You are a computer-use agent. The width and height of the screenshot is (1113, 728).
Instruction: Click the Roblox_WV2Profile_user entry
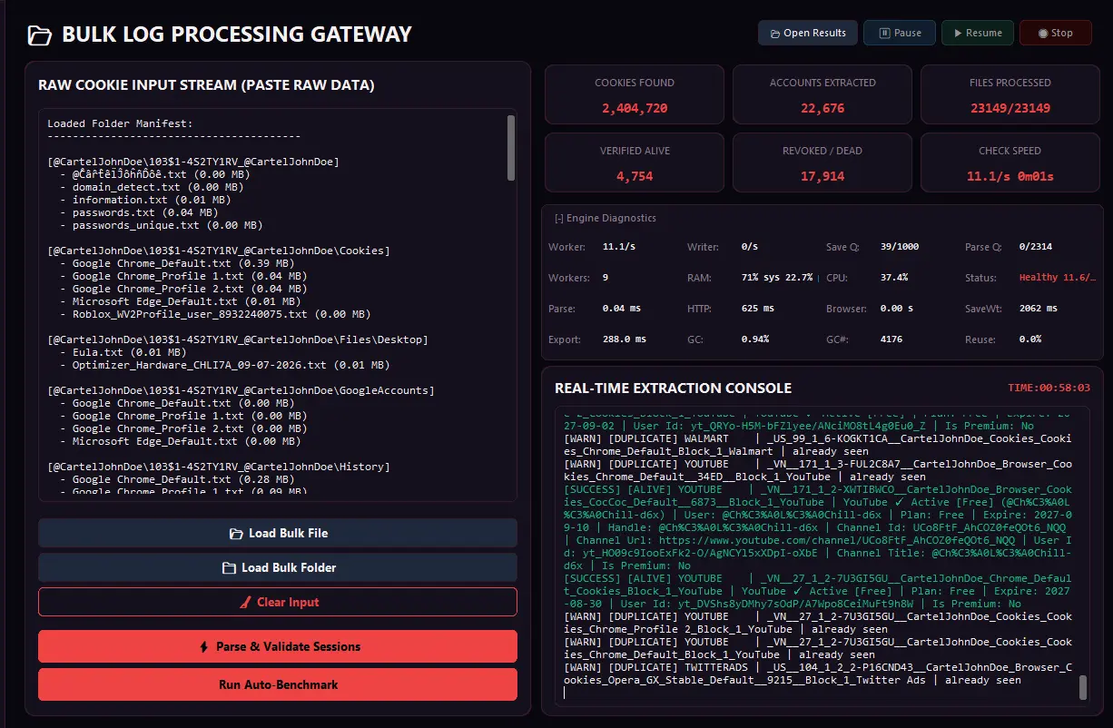click(215, 314)
